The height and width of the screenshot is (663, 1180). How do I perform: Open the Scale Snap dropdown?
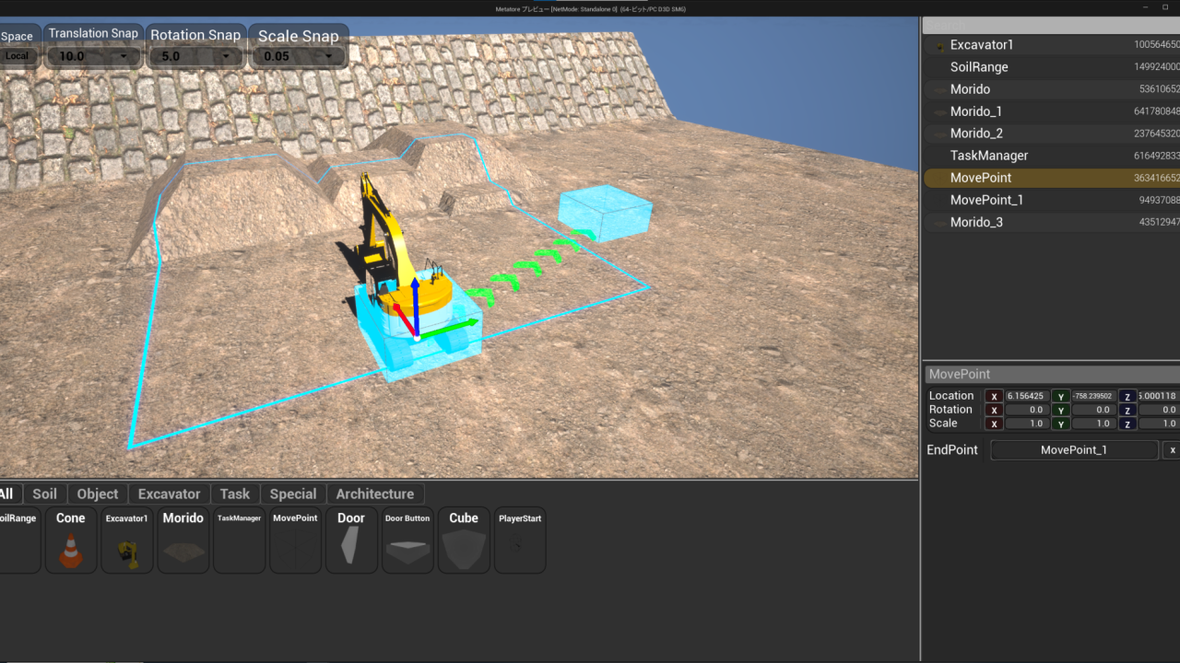[x=298, y=56]
